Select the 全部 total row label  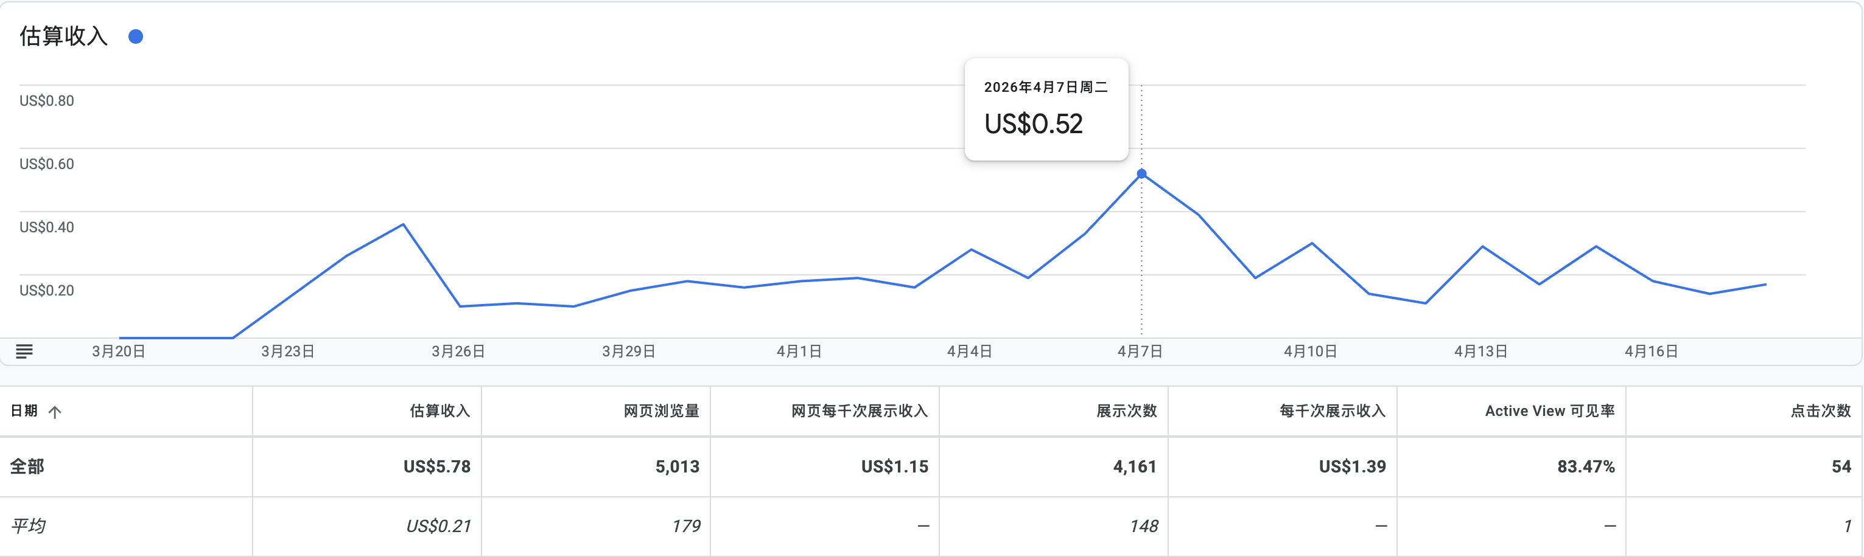27,466
